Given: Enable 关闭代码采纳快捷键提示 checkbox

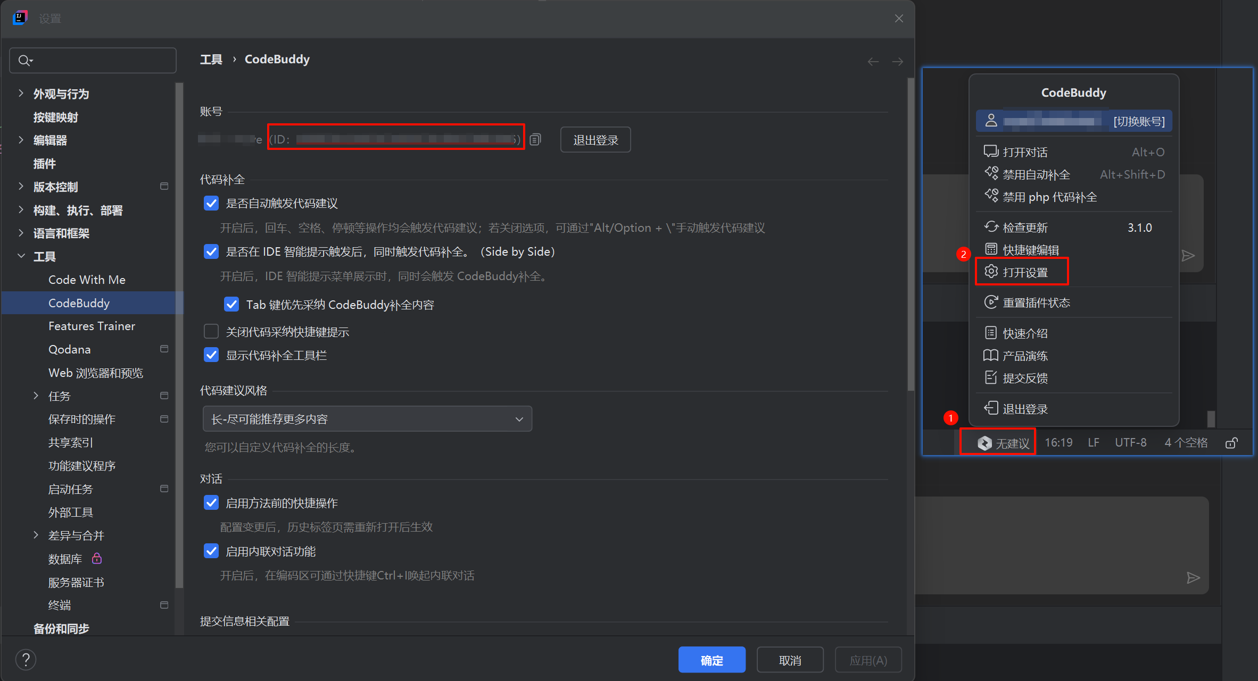Looking at the screenshot, I should (x=211, y=332).
